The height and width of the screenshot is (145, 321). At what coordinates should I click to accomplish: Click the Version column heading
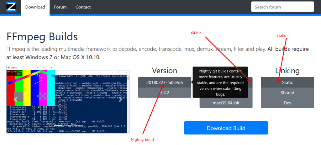click(165, 70)
